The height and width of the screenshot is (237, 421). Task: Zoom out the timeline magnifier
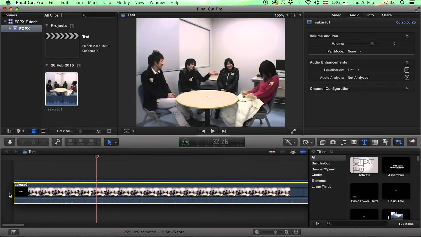click(257, 232)
